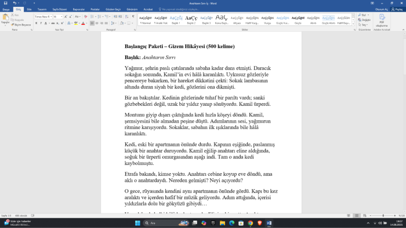
Task: Switch to the Gözden Geçir tab
Action: 113,9
